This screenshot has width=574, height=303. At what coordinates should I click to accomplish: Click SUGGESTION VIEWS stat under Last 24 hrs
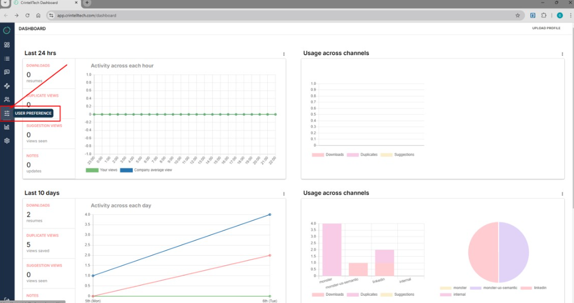(x=49, y=133)
